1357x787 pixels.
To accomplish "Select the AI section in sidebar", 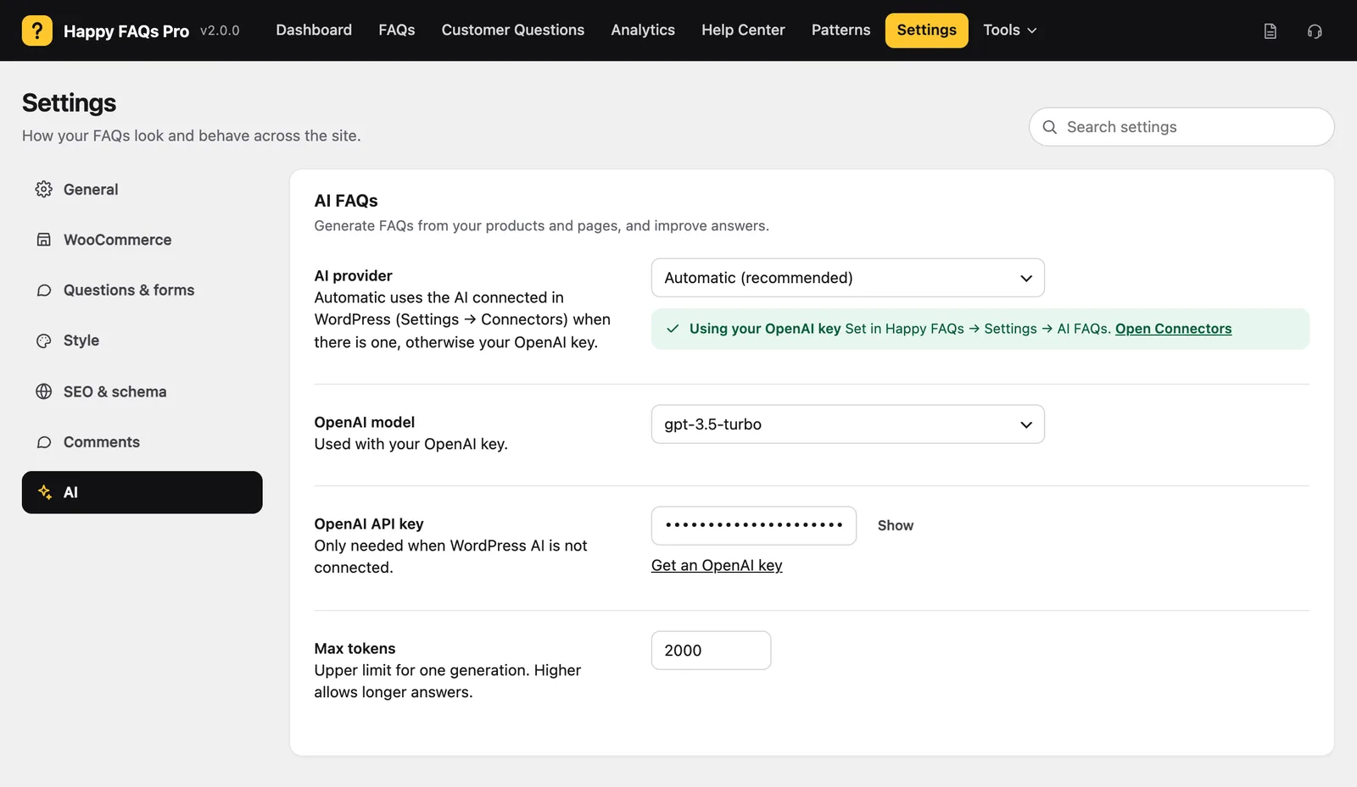I will (142, 492).
